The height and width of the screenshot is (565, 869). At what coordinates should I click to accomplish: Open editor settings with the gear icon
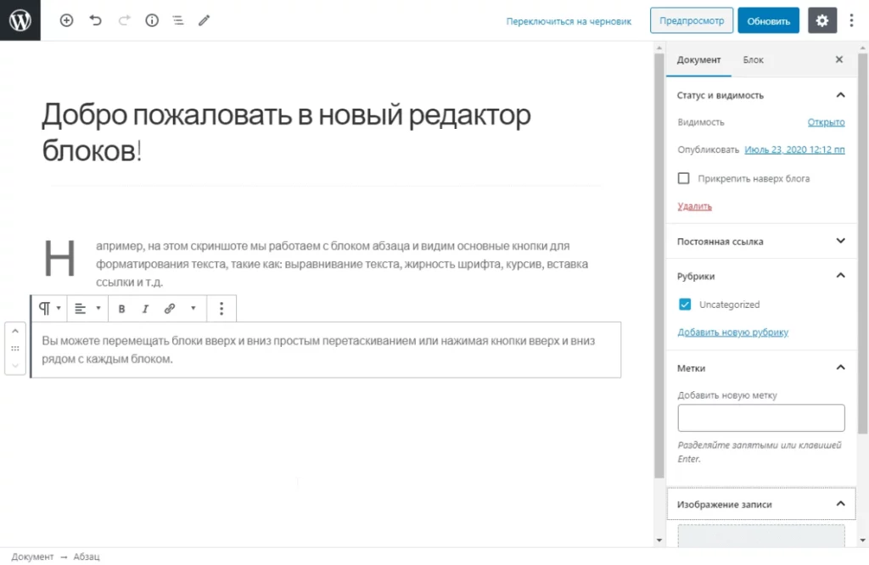click(821, 20)
